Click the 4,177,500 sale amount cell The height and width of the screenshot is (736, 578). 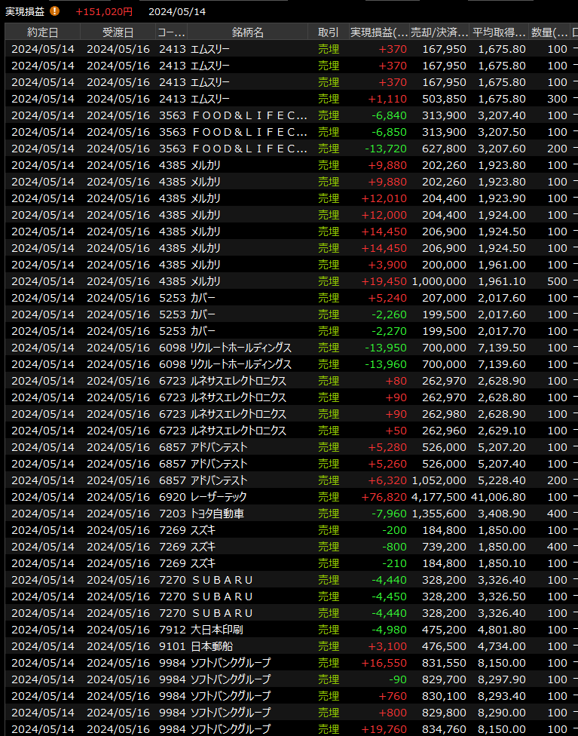[439, 497]
